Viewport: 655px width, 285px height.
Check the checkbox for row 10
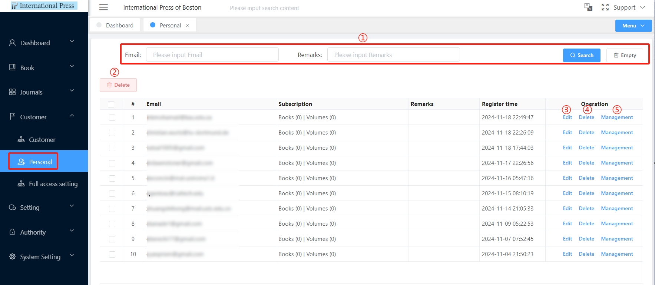(112, 254)
